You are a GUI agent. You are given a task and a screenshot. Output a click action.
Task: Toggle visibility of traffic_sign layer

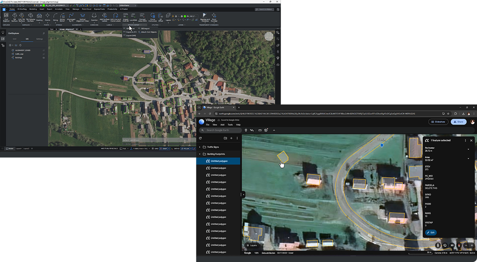(x=44, y=54)
